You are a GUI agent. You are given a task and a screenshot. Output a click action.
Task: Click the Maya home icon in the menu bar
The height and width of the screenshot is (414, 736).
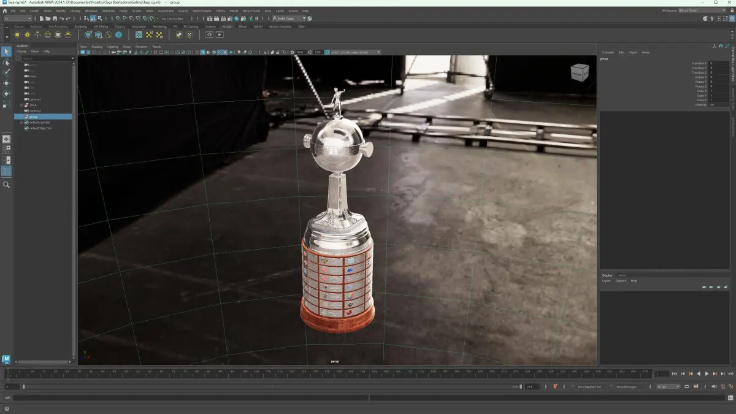(x=5, y=11)
